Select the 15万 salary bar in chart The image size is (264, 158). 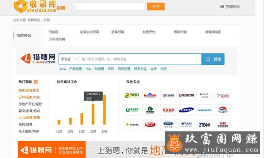pyautogui.click(x=70, y=121)
